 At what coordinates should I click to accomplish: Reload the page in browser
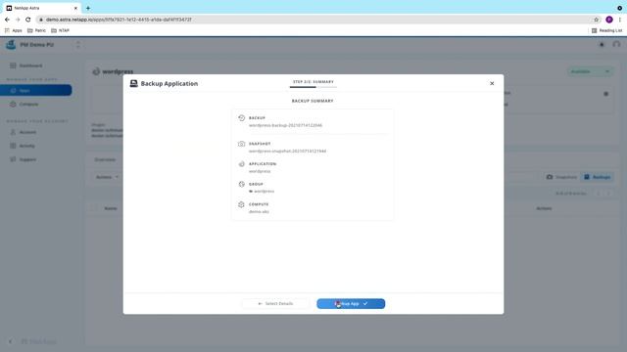[x=28, y=20]
